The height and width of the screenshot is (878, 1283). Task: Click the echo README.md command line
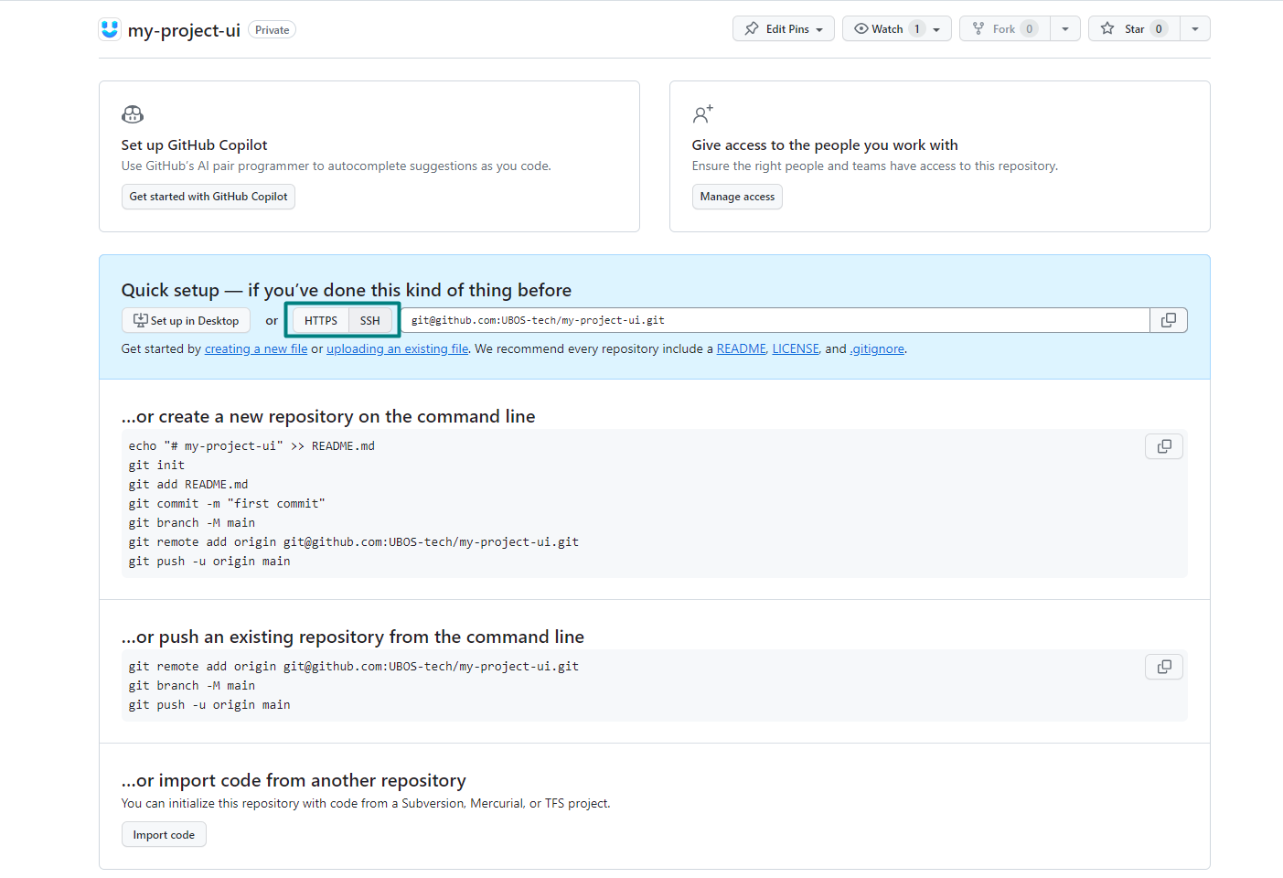(x=251, y=445)
